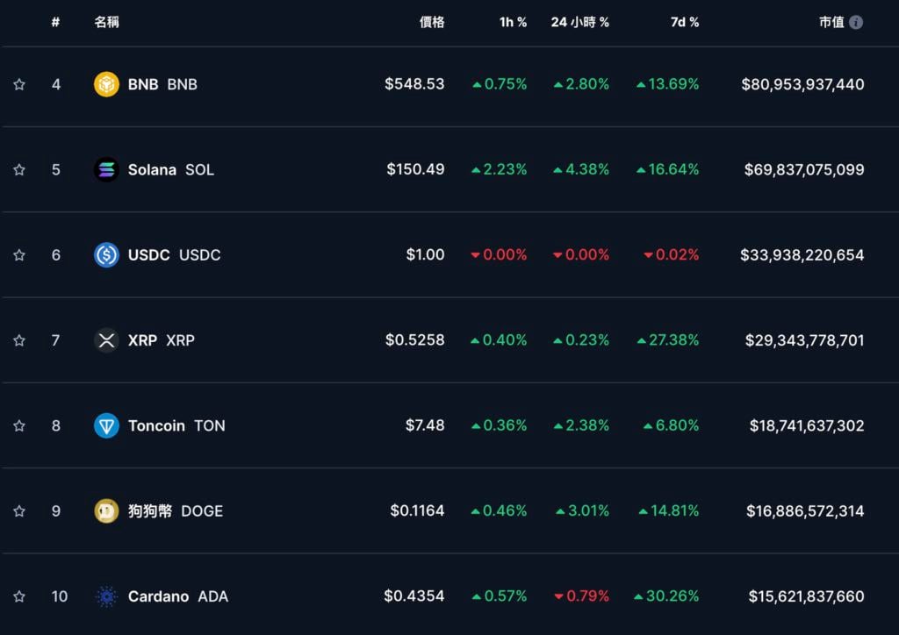
Task: Click the market cap info icon
Action: [x=856, y=23]
